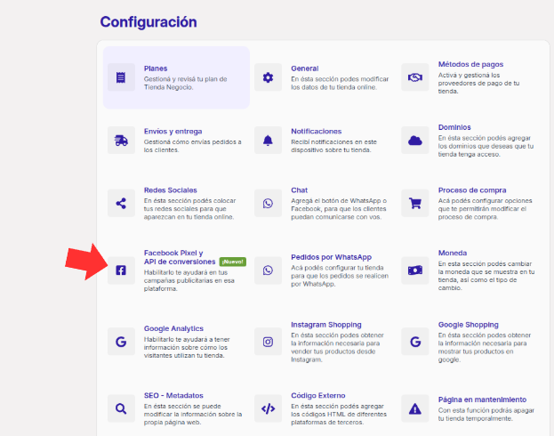Select the Facebook Pixel icon
The height and width of the screenshot is (436, 554).
click(x=121, y=270)
